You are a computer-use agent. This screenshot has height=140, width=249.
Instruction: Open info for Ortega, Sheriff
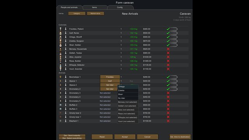66,37
